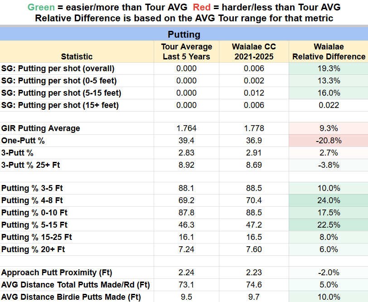Click the 19.3% green relative difference cell
Viewport: 368px width, 302px height.
[329, 68]
